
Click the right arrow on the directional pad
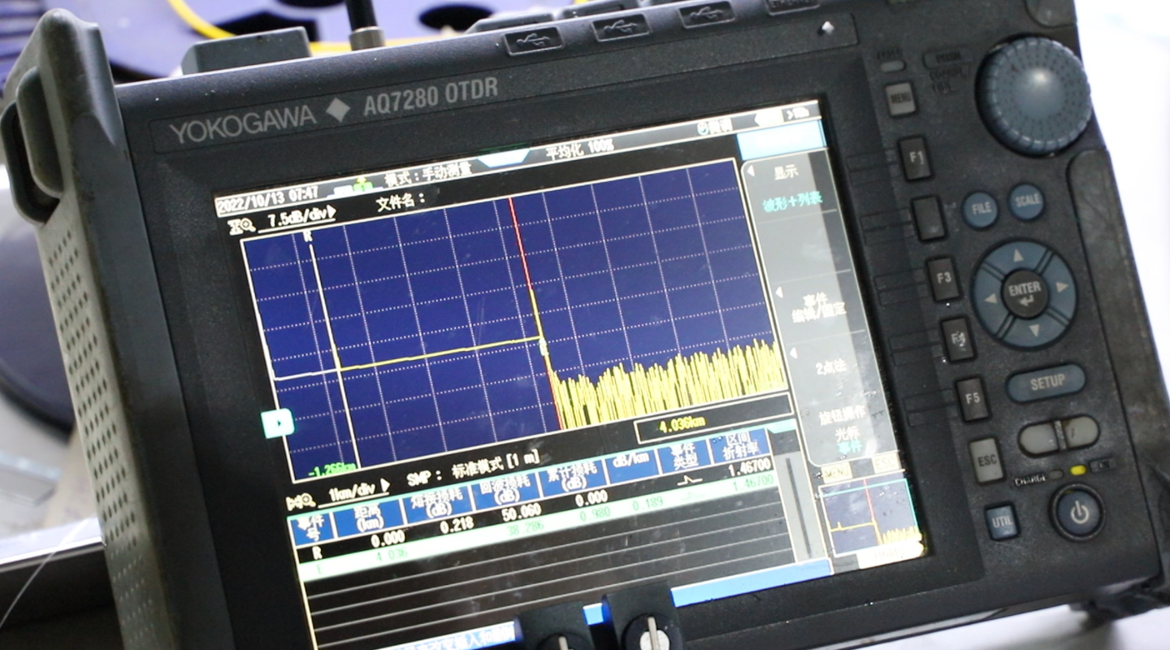[1060, 288]
